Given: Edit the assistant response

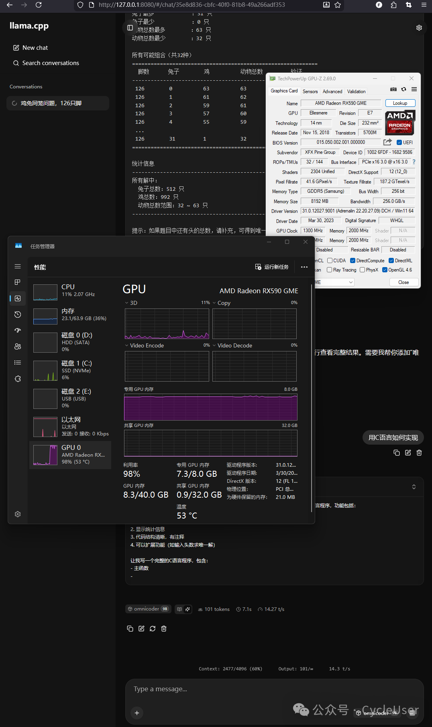Looking at the screenshot, I should (141, 629).
